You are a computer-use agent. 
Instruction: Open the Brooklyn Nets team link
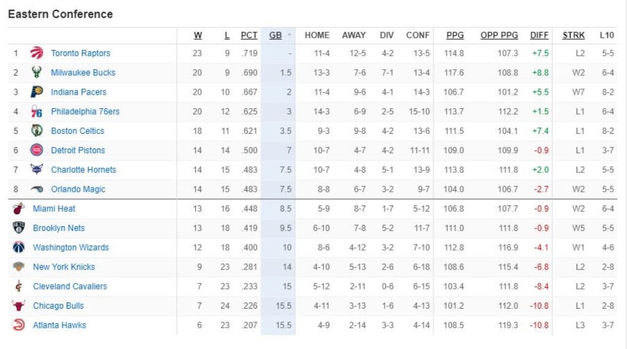click(59, 228)
